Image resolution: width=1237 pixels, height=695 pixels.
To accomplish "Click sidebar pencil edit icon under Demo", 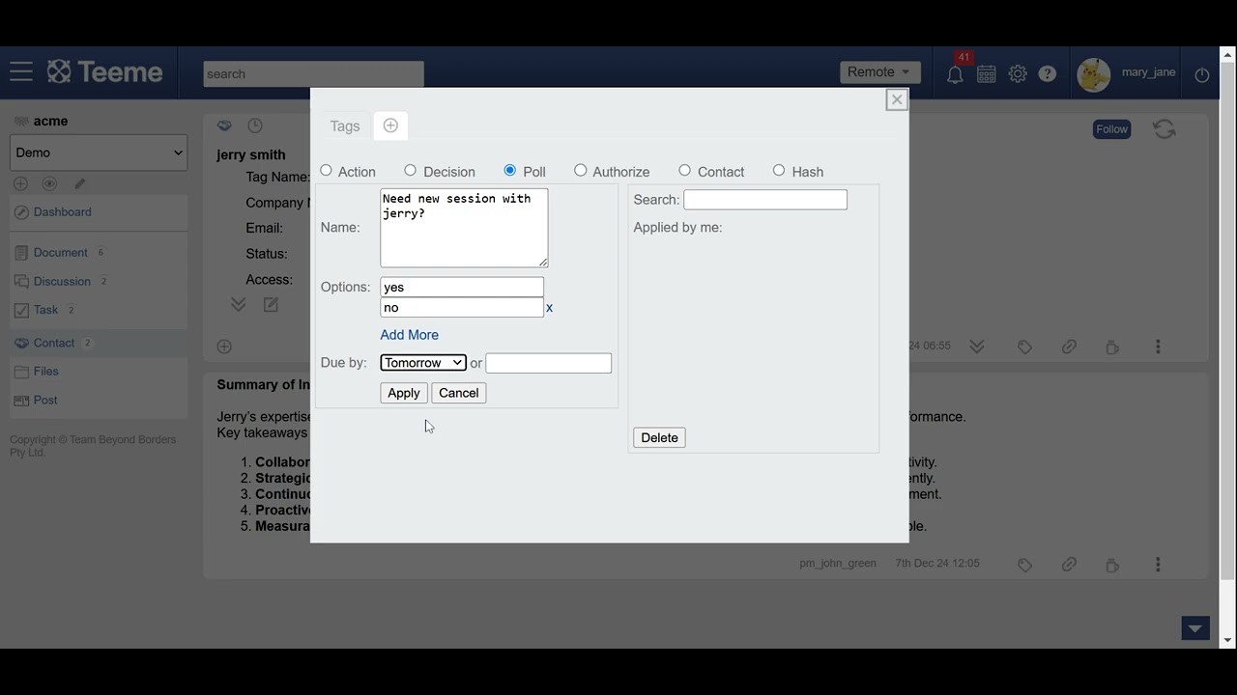I will pos(80,183).
